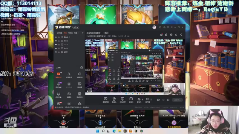Hide the 文本 1 source
Viewport: 239px width, 134px height.
56,45
